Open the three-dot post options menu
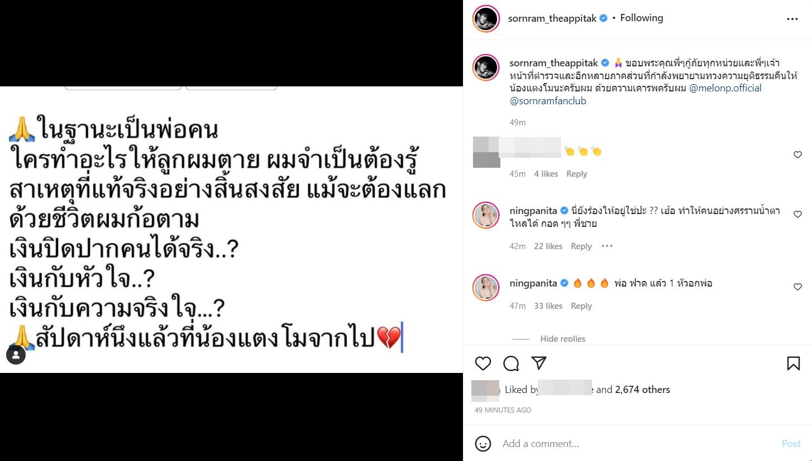Image resolution: width=812 pixels, height=461 pixels. pyautogui.click(x=792, y=19)
